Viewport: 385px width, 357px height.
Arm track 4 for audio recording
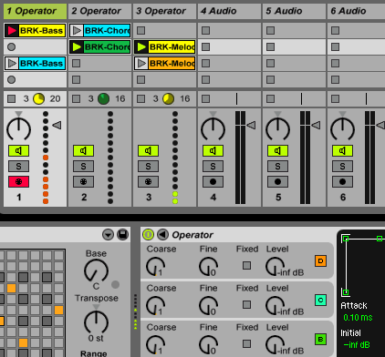point(213,181)
